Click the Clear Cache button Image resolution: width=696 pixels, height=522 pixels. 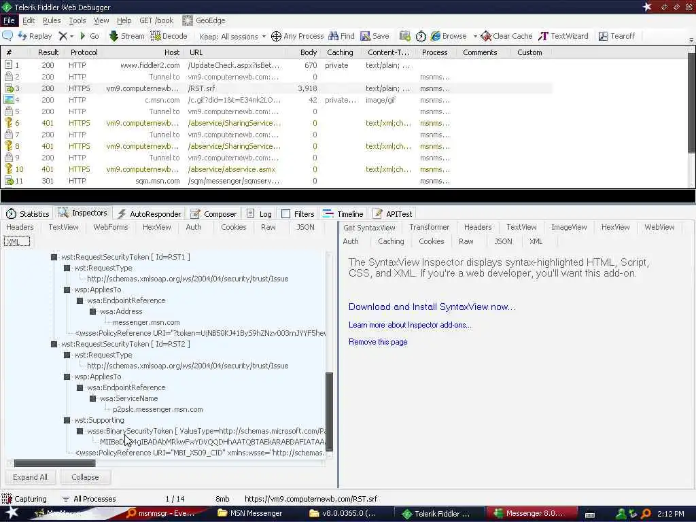click(x=506, y=36)
